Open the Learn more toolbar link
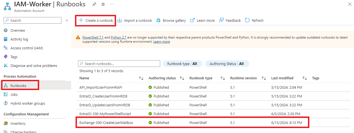This screenshot has width=354, height=133. (202, 20)
